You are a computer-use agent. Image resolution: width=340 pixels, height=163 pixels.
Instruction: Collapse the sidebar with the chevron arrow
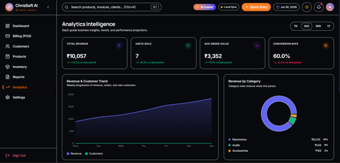[48, 7]
